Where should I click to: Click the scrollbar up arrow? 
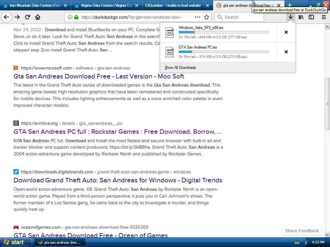[327, 26]
